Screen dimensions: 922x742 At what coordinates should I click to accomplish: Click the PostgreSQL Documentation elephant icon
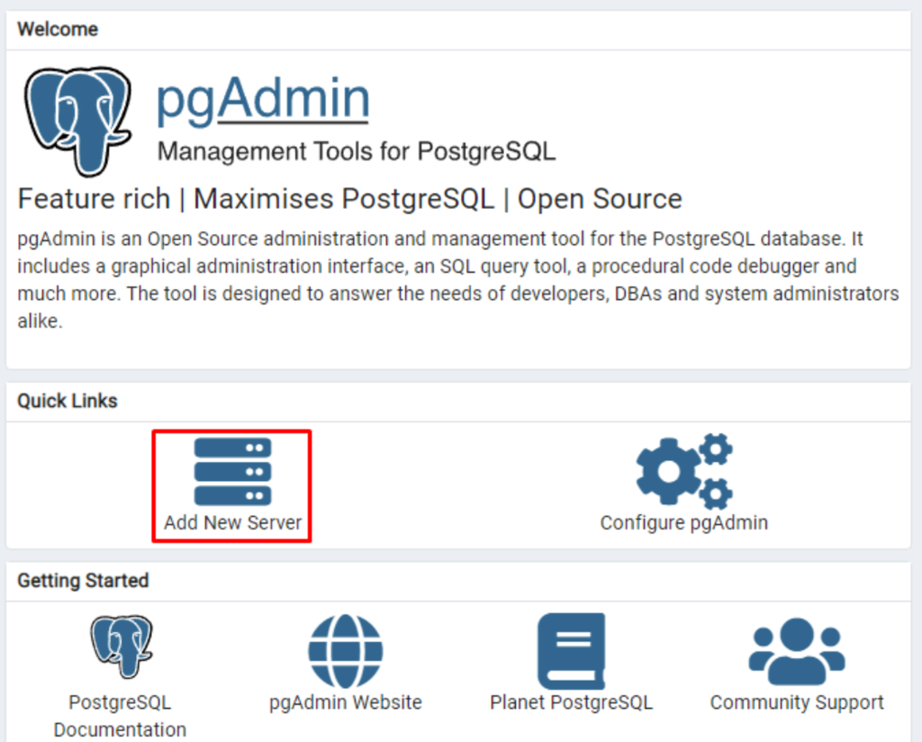tap(120, 647)
